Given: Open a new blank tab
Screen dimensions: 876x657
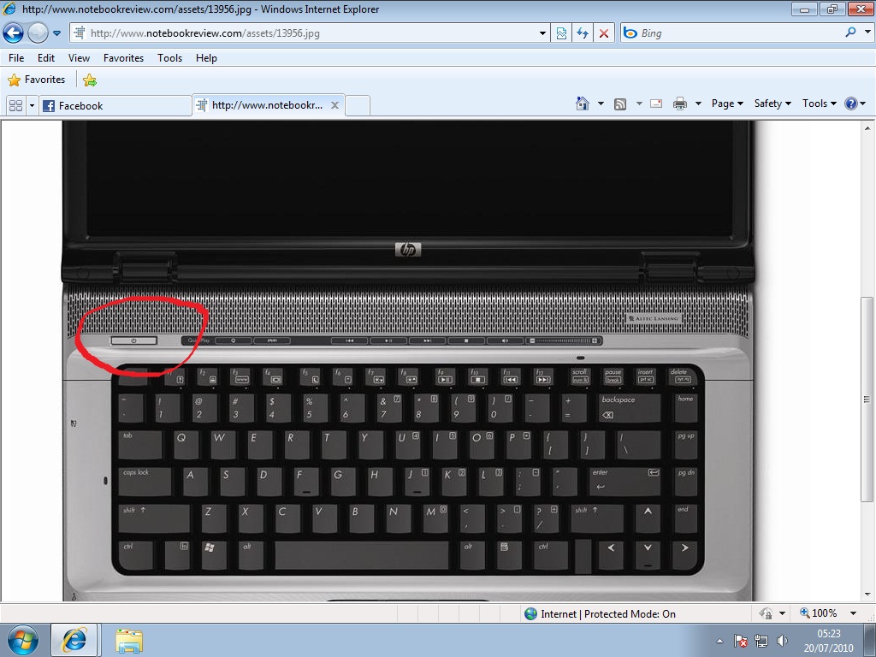Looking at the screenshot, I should 358,105.
